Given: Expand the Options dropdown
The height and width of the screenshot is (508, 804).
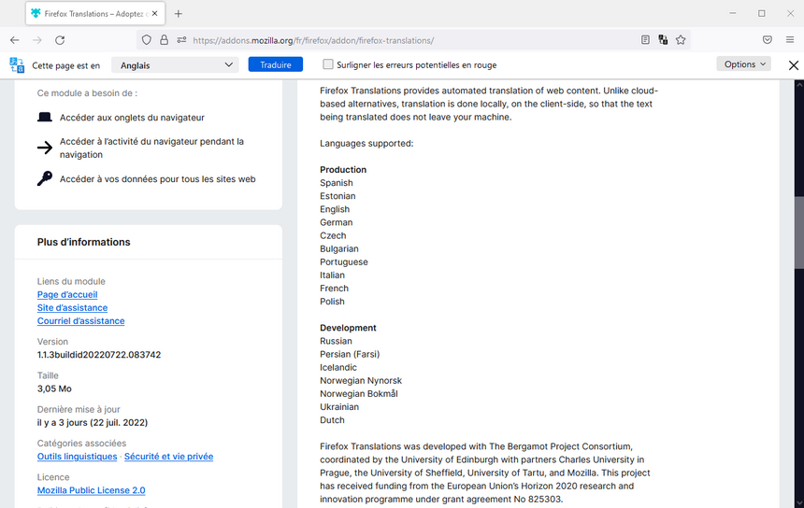Looking at the screenshot, I should (743, 64).
